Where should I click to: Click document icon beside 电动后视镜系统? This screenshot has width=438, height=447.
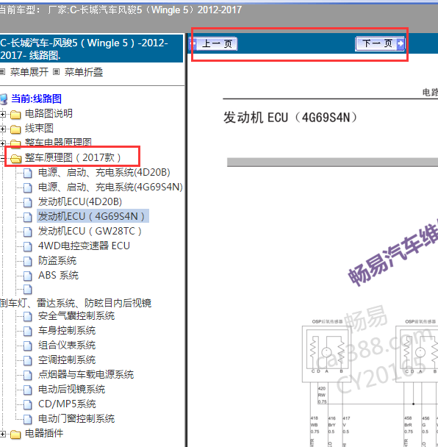(x=28, y=390)
